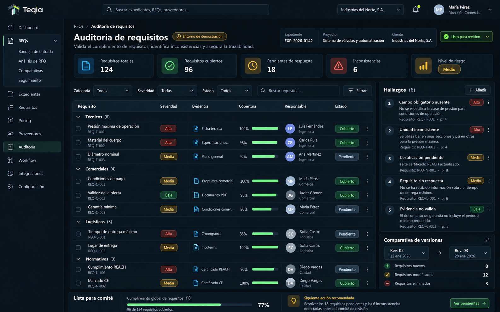This screenshot has height=312, width=500.
Task: Collapse the Técnicos group
Action: [78, 117]
